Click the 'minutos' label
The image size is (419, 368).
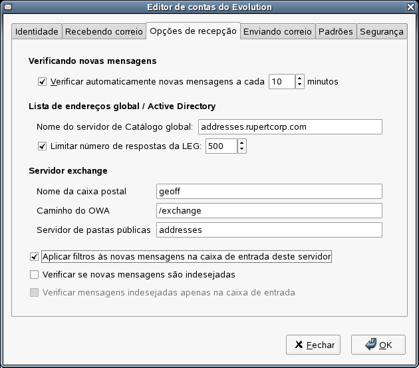point(323,82)
